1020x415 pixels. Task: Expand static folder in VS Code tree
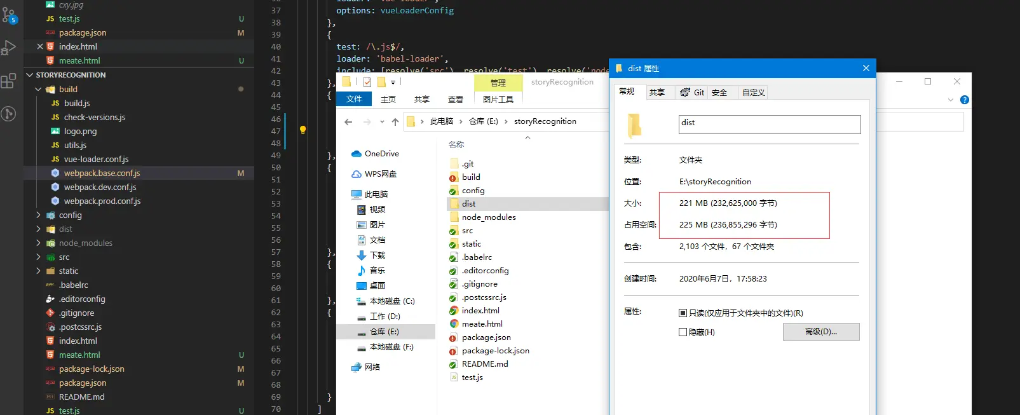(x=38, y=271)
